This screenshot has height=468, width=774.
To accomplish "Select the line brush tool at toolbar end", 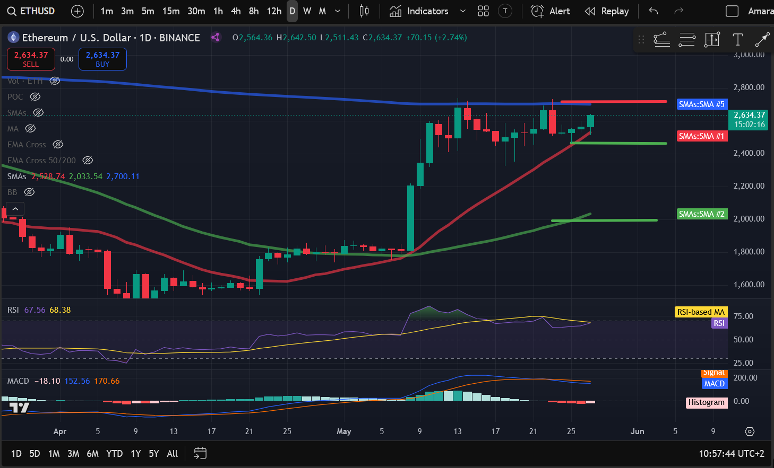I will point(762,39).
